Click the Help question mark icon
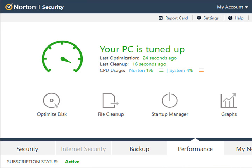Image resolution: width=252 pixels, height=168 pixels. coord(230,18)
